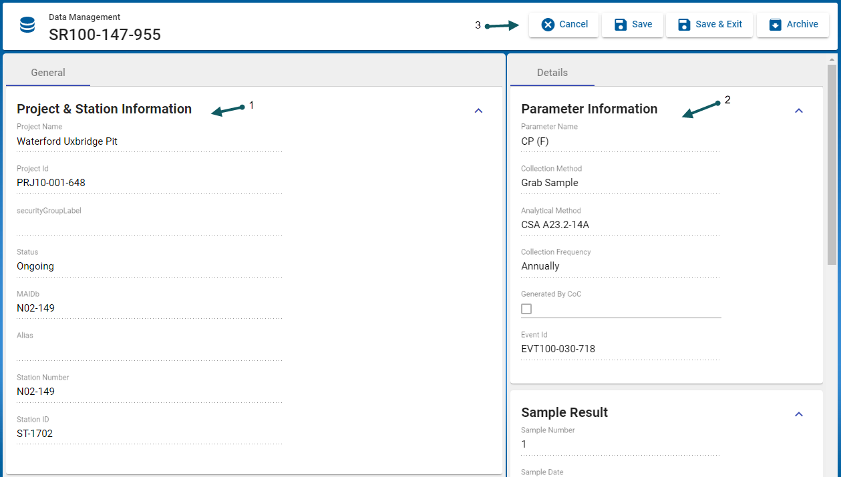Screen dimensions: 841x477
Task: Collapse the Parameter Information section
Action: pyautogui.click(x=798, y=111)
